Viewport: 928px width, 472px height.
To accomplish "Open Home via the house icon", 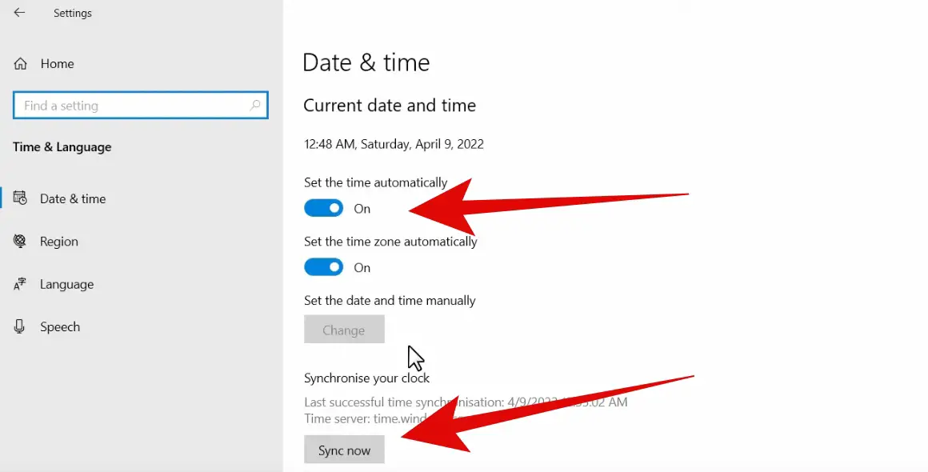I will [x=21, y=63].
